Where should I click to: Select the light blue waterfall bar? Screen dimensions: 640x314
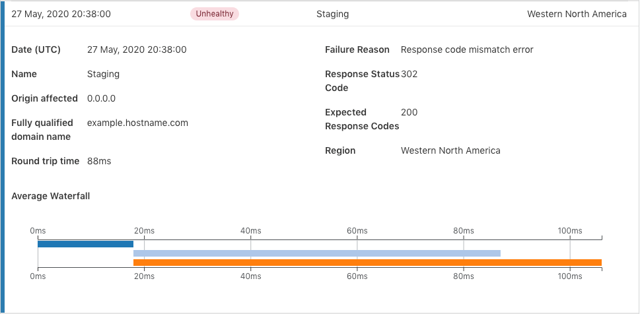[317, 253]
